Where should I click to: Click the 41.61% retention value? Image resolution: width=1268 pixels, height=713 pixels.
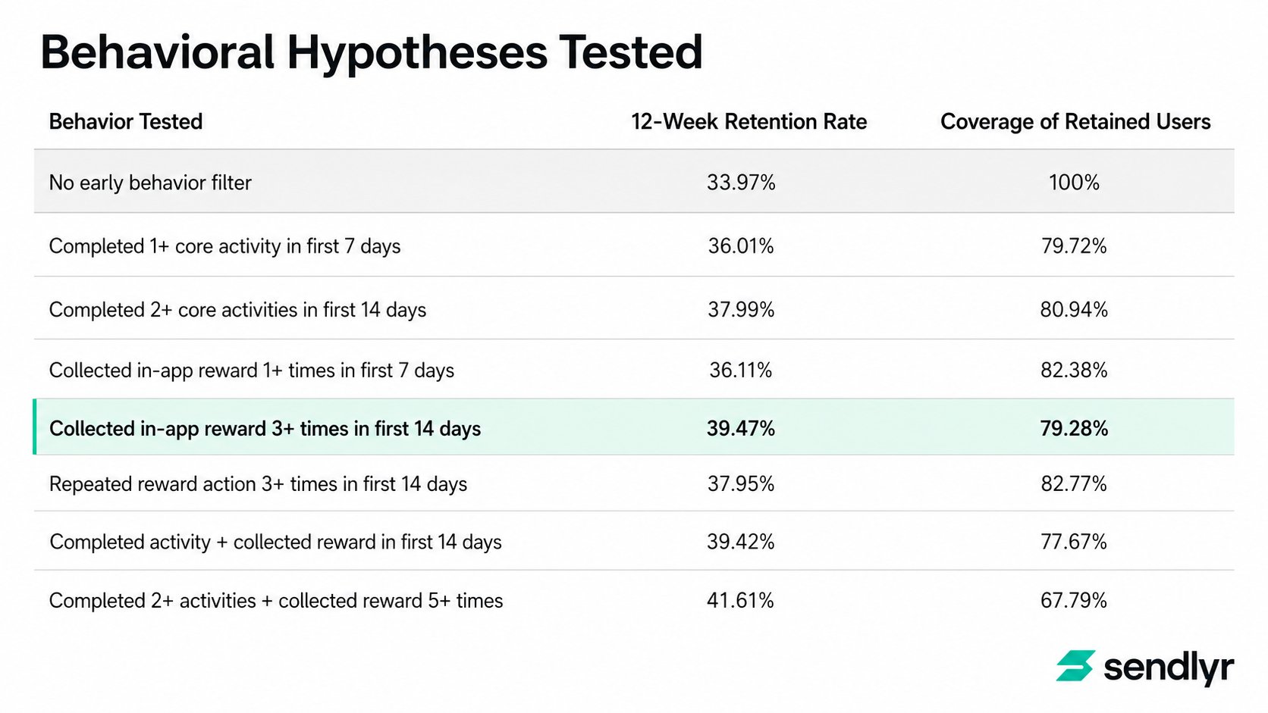(741, 601)
